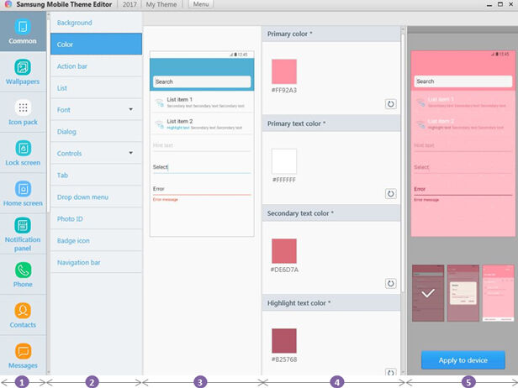518x388 pixels.
Task: Click the 2017 title tab
Action: tap(129, 4)
